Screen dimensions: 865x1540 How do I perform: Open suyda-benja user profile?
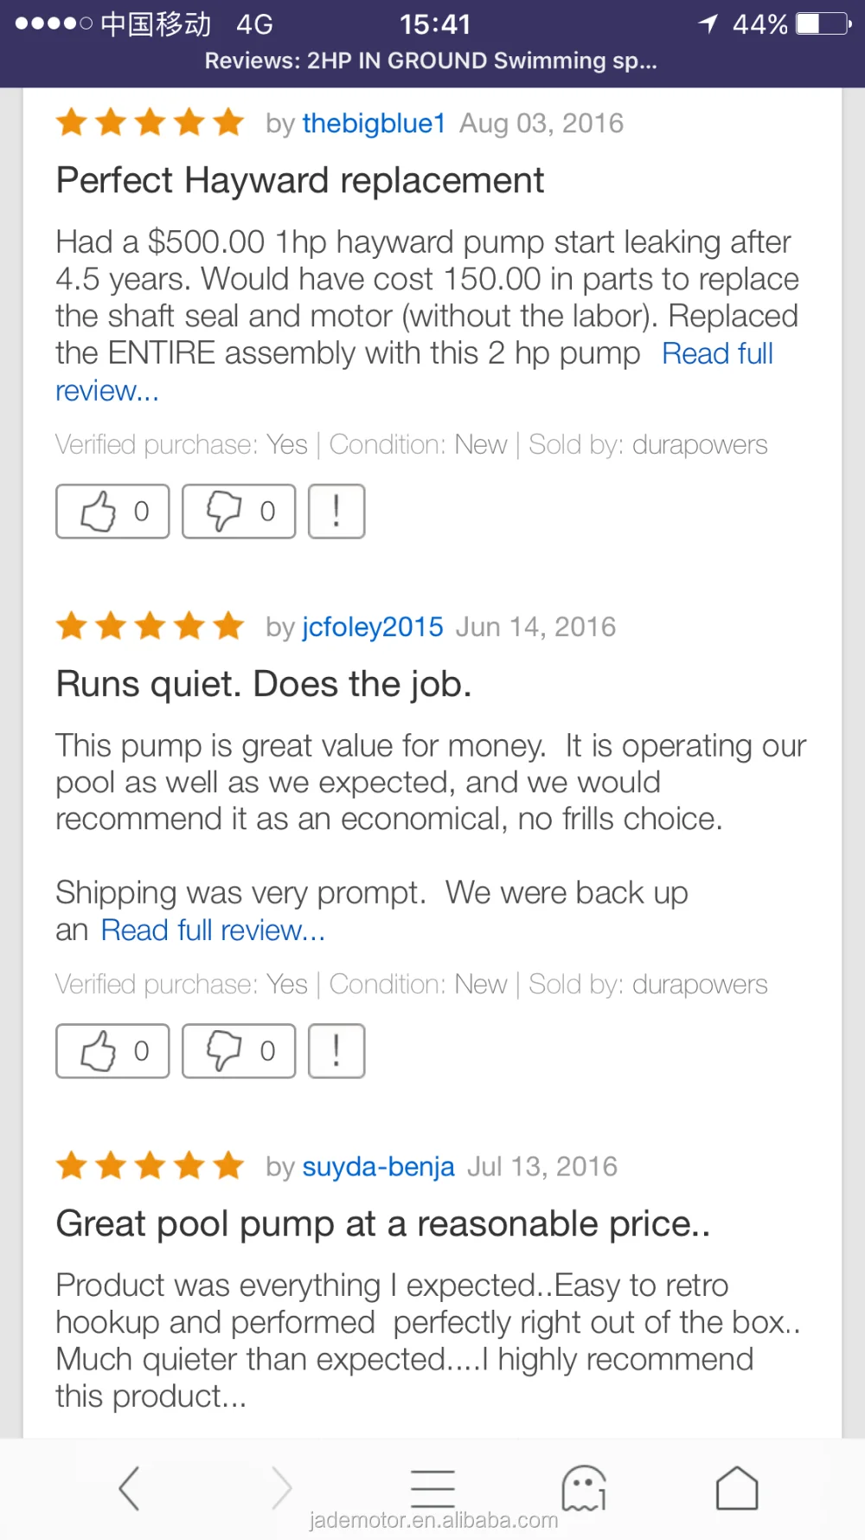(378, 1167)
